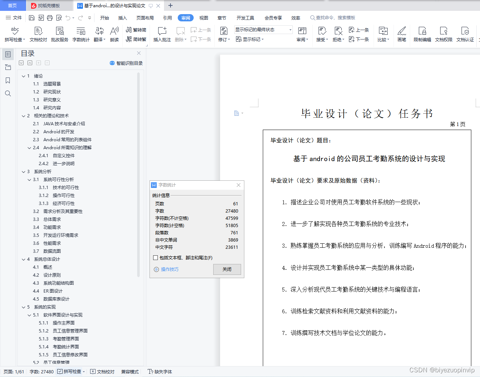480x377 pixels.
Task: Open 文档权限 document permissions
Action: pyautogui.click(x=444, y=34)
